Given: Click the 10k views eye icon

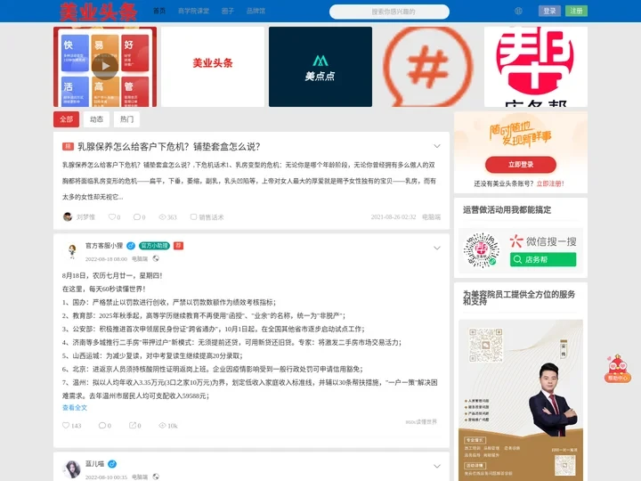Looking at the screenshot, I should coord(162,426).
